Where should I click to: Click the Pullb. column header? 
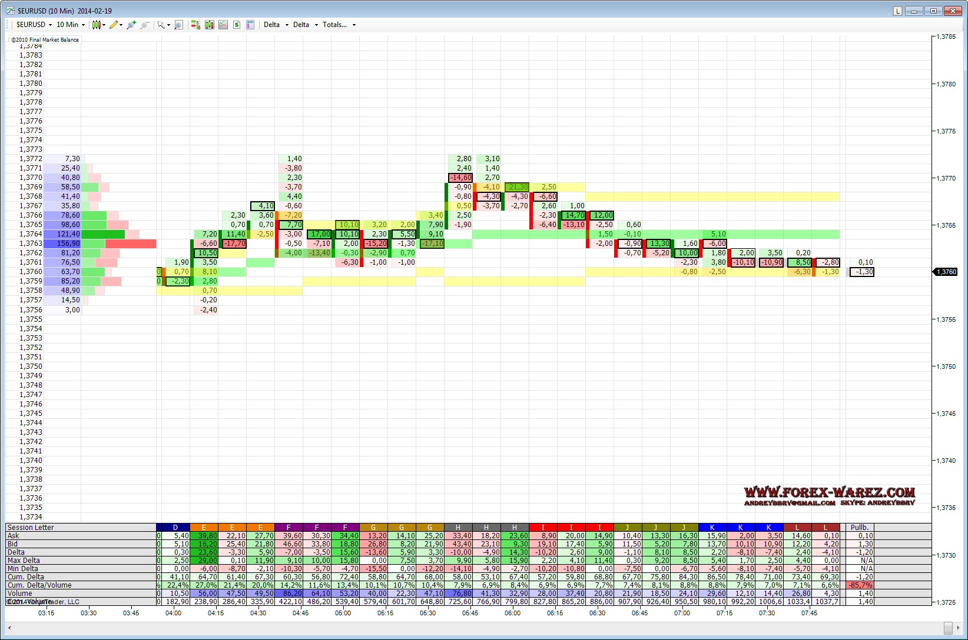pyautogui.click(x=859, y=527)
